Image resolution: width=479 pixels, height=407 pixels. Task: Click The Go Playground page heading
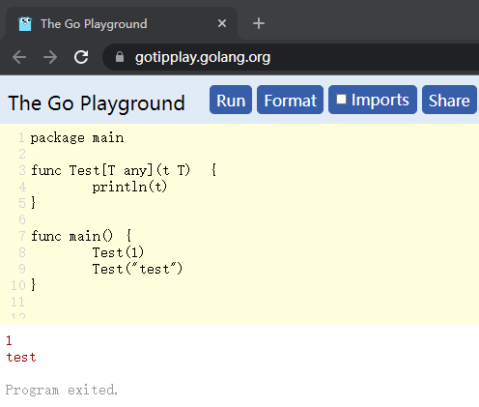pyautogui.click(x=97, y=103)
